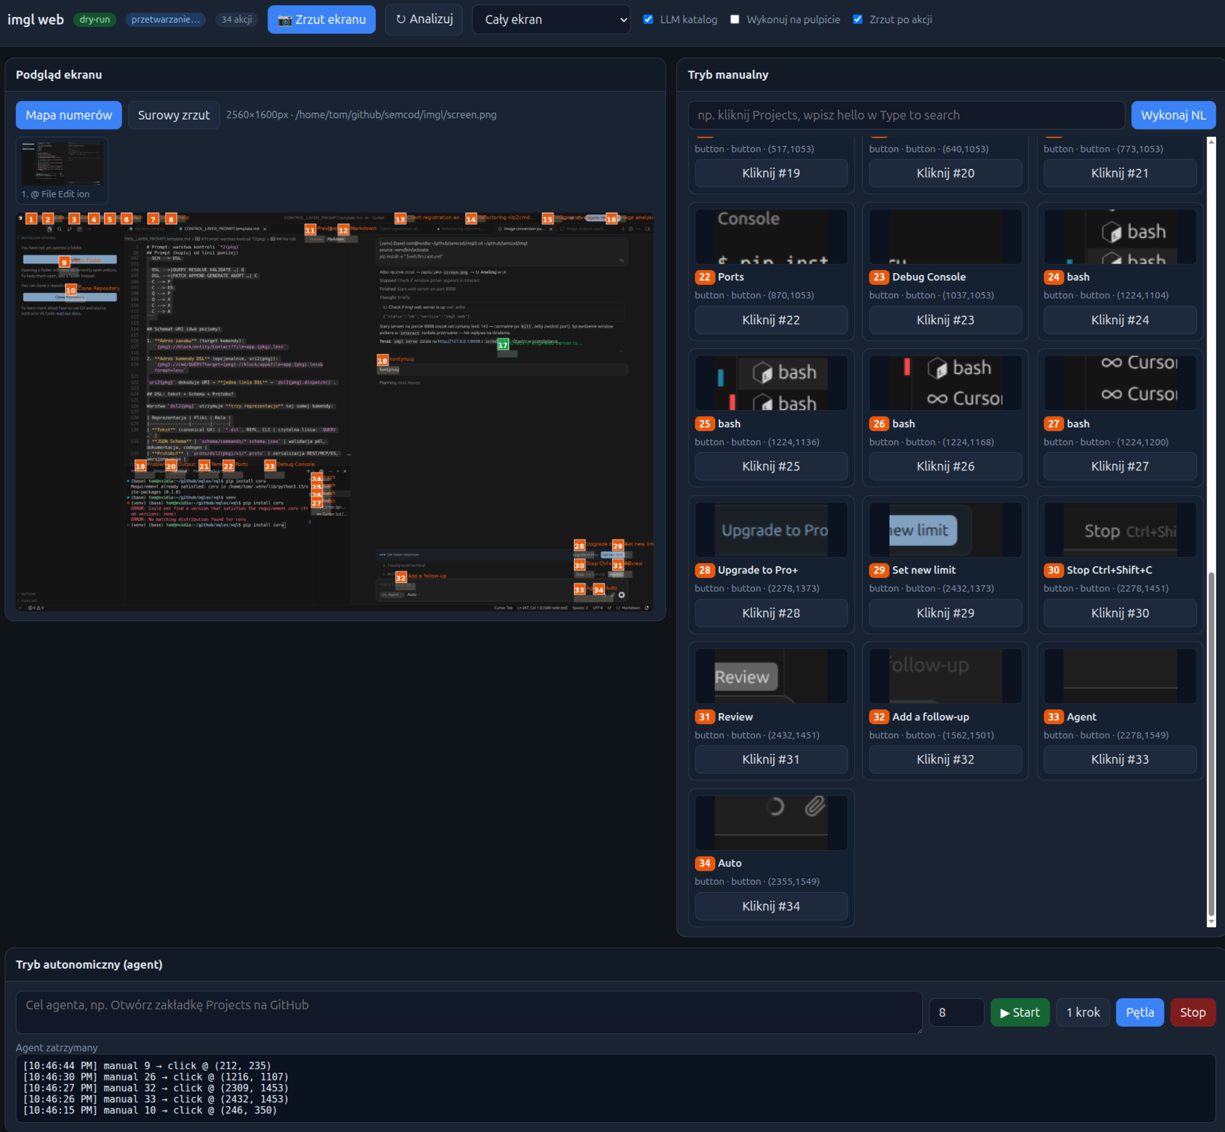Click Kliknij #24 bash button
The image size is (1225, 1132).
tap(1120, 320)
